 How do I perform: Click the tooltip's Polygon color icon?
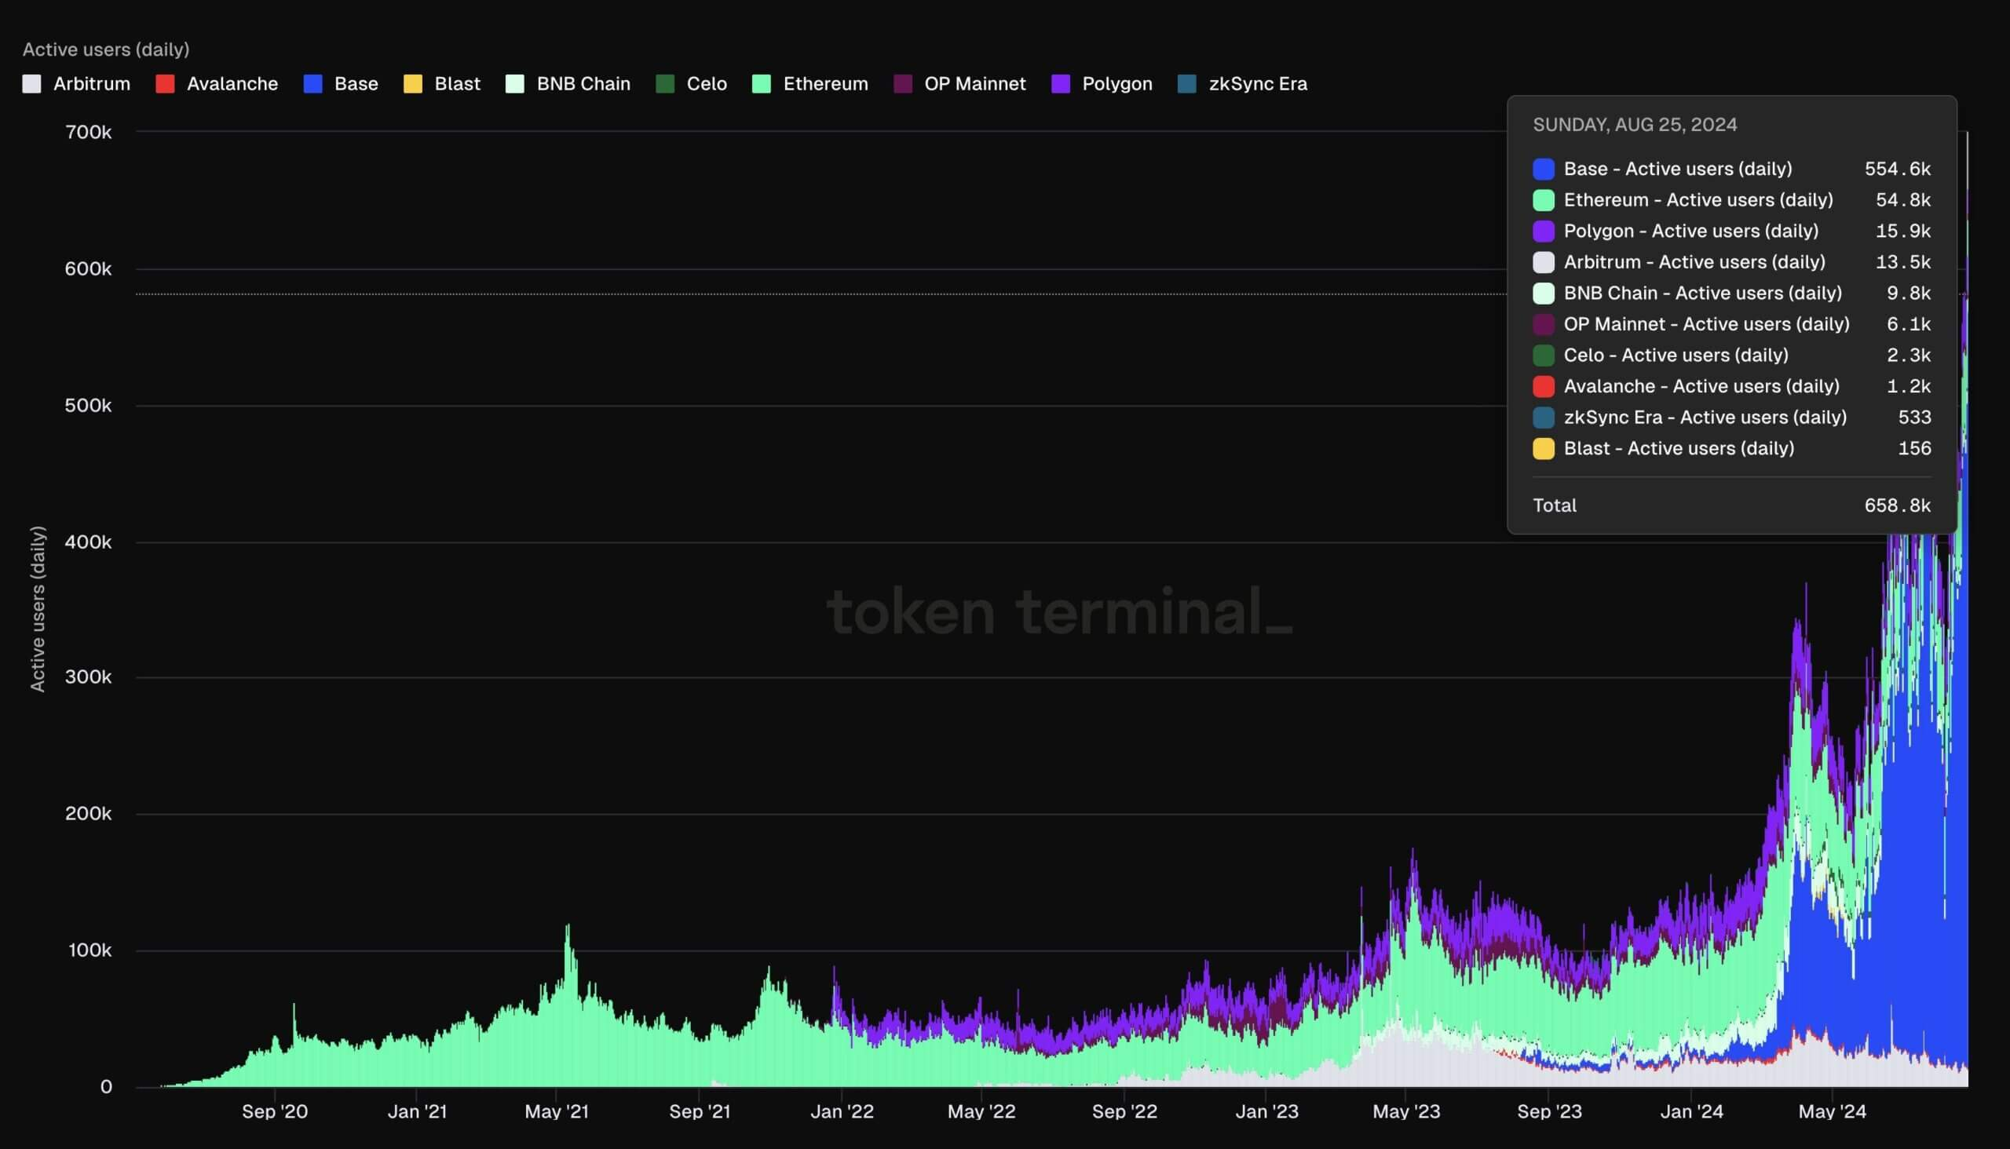click(x=1543, y=232)
